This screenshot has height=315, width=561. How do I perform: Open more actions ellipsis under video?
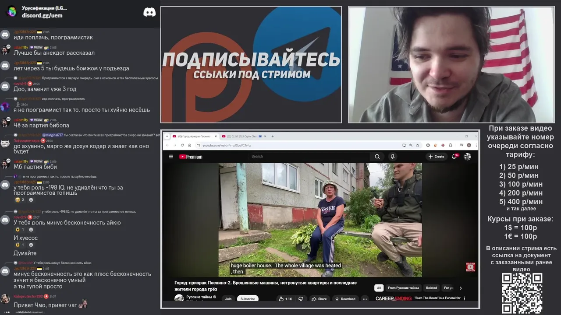(365, 299)
